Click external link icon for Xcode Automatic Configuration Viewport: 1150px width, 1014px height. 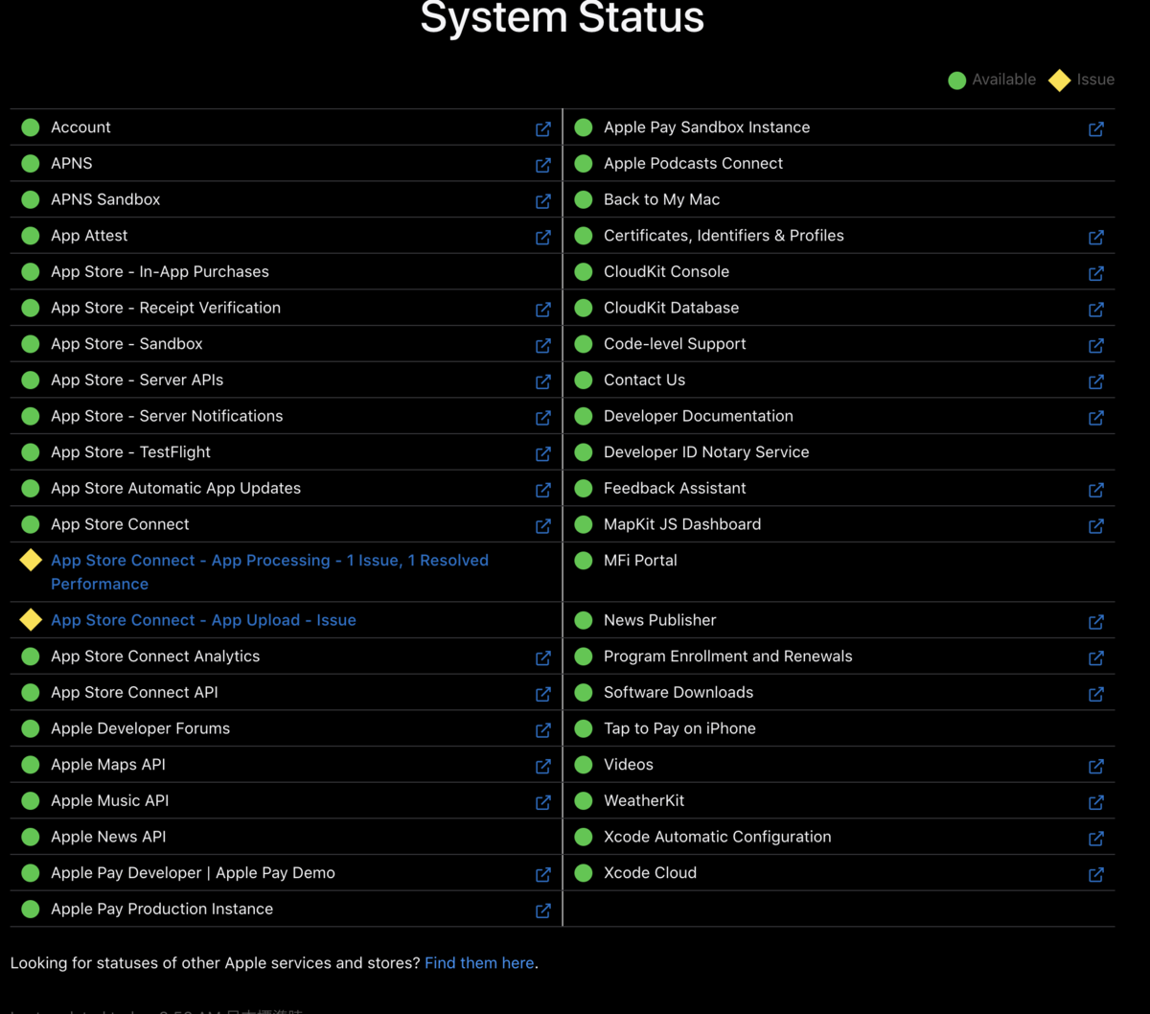1096,838
